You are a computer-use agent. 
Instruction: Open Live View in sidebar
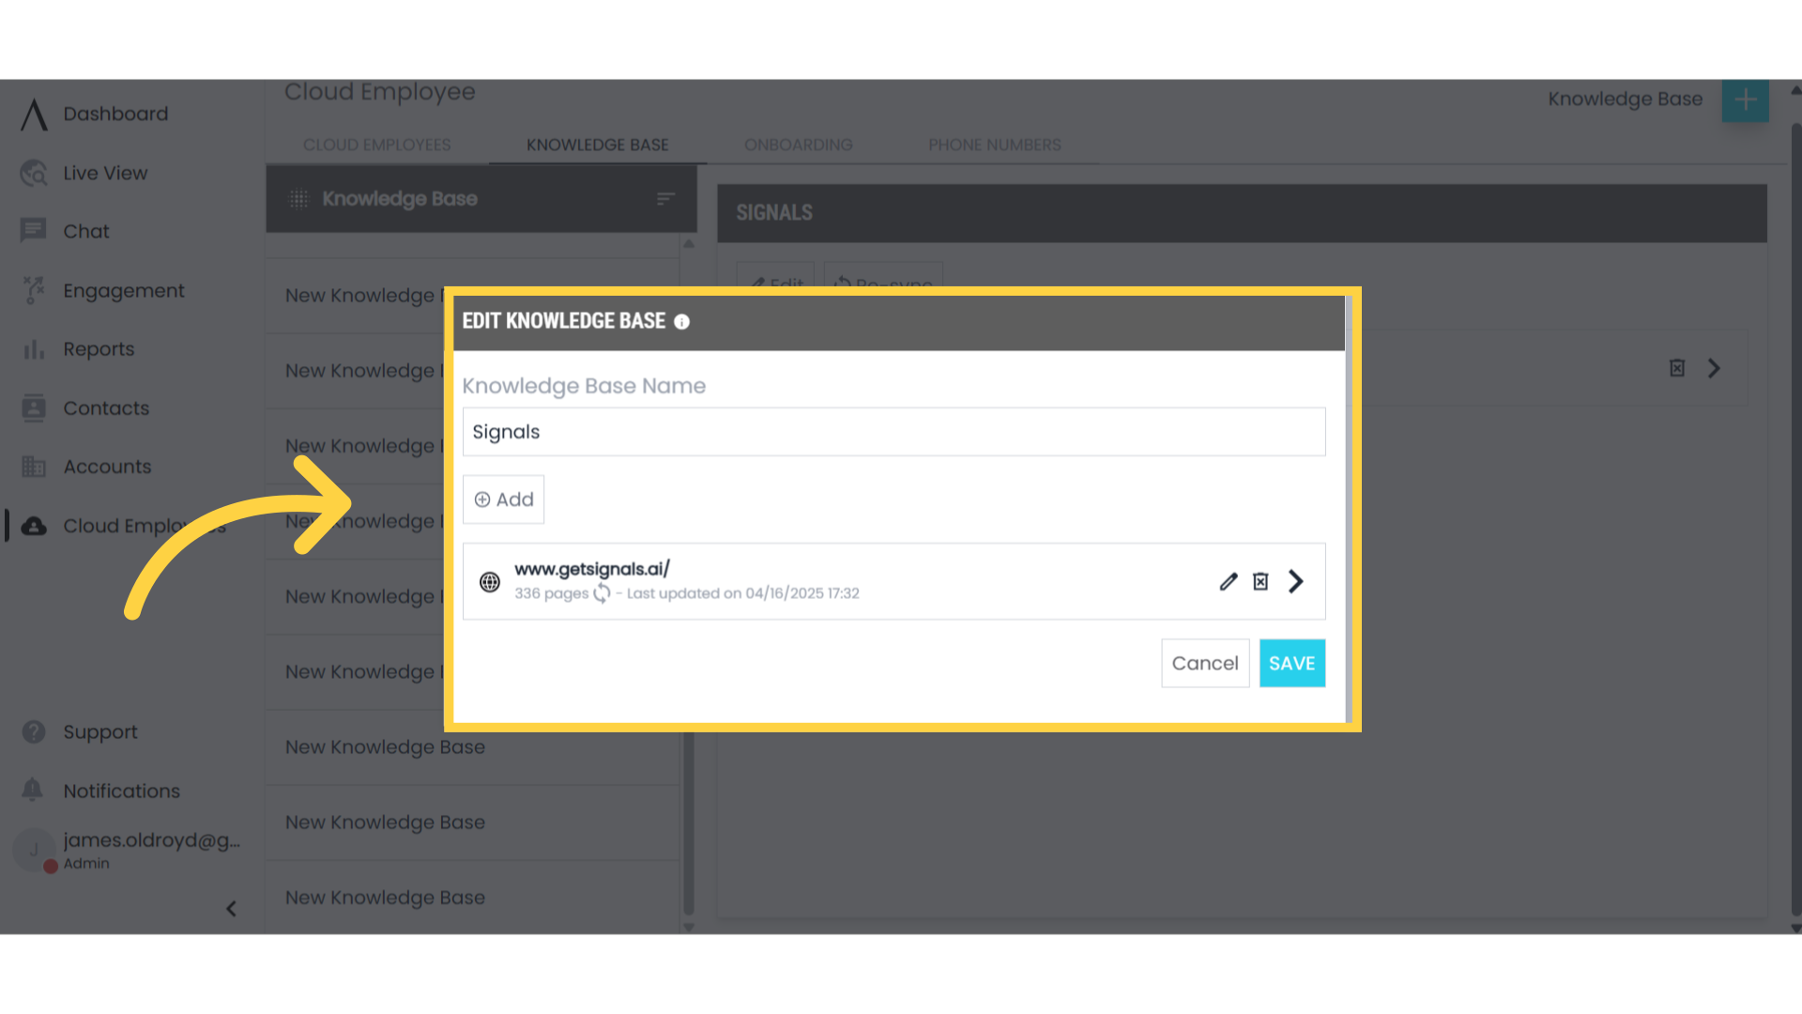105,173
